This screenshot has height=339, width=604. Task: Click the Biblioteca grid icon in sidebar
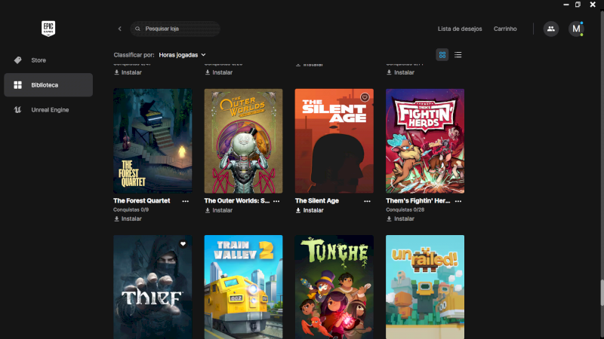click(17, 85)
